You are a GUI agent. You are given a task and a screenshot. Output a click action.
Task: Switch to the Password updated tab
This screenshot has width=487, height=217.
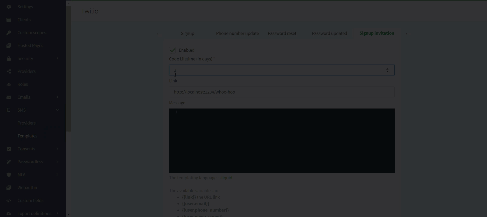click(x=329, y=33)
